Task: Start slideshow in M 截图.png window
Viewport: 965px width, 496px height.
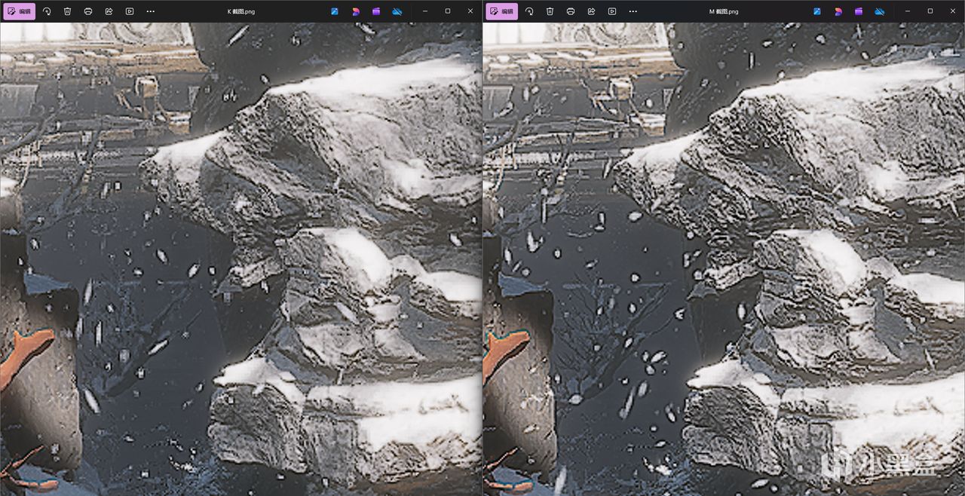Action: 612,11
